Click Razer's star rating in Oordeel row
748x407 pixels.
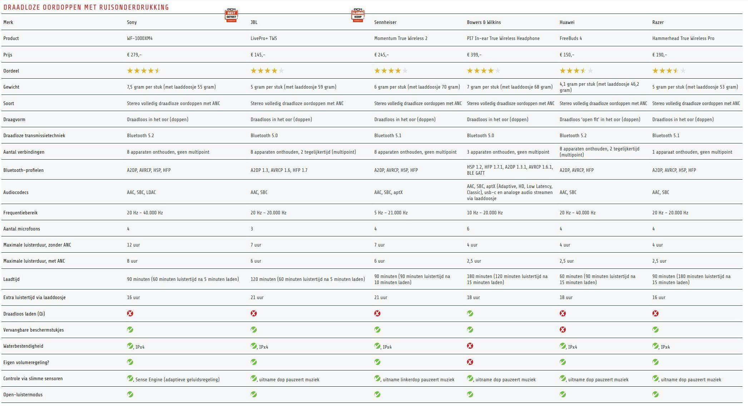point(669,71)
